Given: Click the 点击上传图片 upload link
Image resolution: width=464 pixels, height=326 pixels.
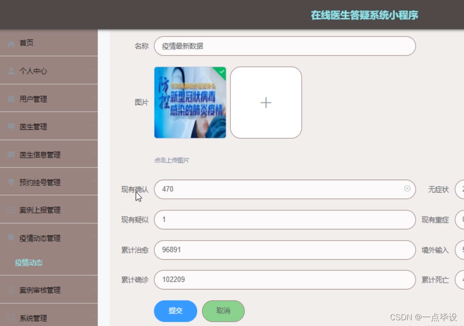Looking at the screenshot, I should pyautogui.click(x=171, y=160).
